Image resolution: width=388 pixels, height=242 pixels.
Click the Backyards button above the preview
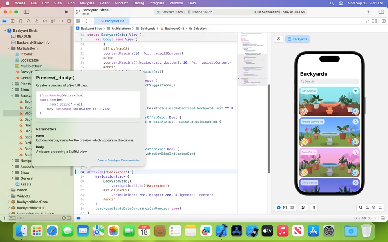click(298, 39)
